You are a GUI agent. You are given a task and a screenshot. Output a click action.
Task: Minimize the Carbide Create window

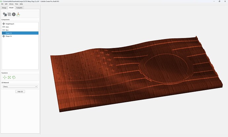coord(214,1)
